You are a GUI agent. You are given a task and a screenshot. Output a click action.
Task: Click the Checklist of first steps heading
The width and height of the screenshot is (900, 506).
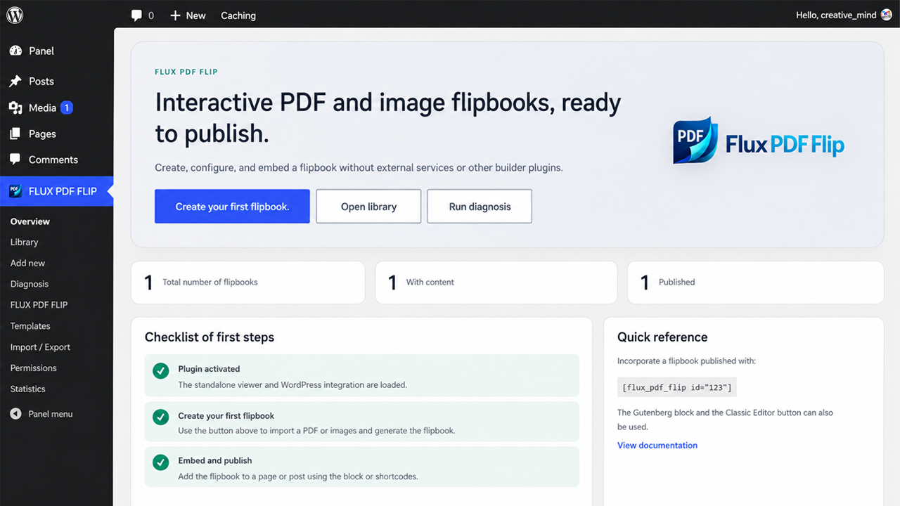coord(210,337)
